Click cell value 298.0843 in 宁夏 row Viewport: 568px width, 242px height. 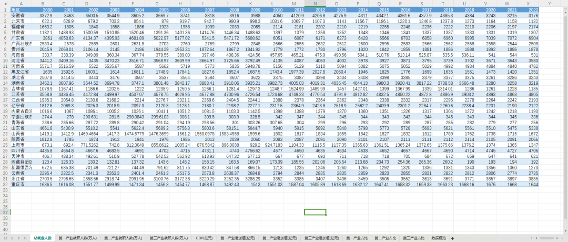(133, 117)
